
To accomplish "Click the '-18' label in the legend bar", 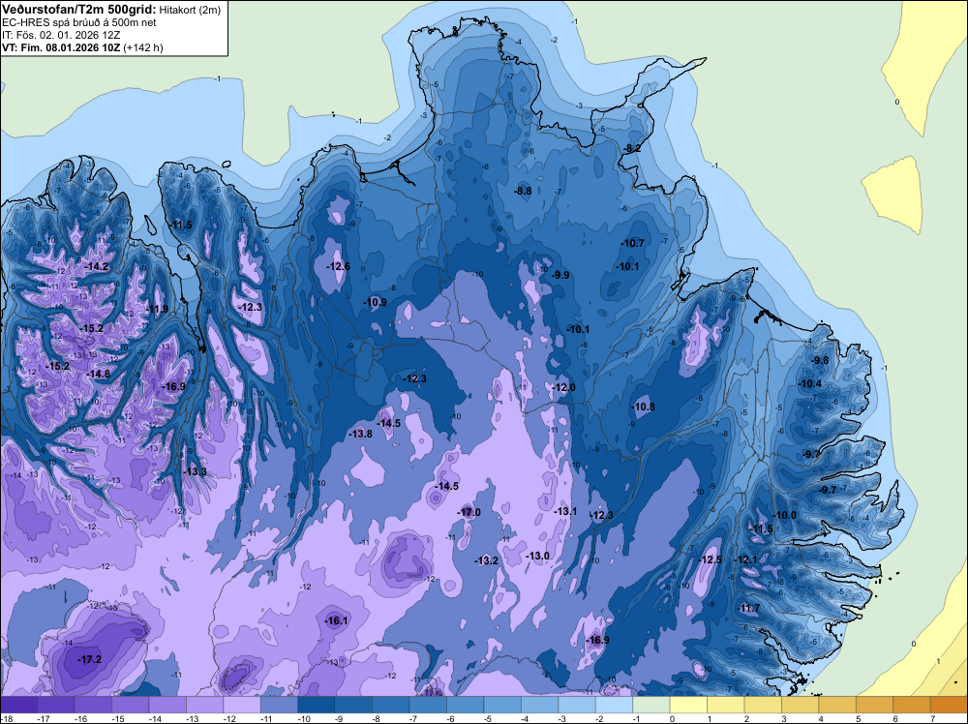I will coord(6,718).
